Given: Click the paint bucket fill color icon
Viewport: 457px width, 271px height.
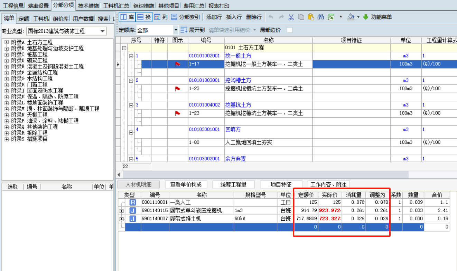Looking at the screenshot, I should (x=351, y=17).
